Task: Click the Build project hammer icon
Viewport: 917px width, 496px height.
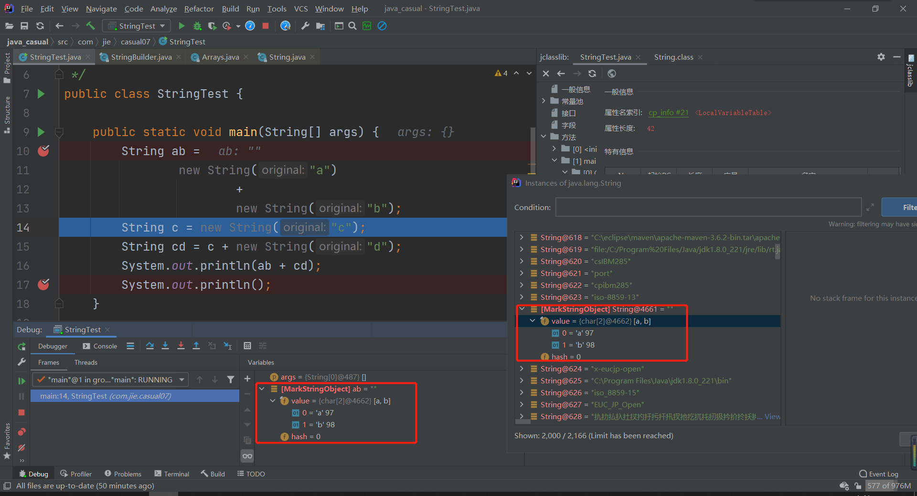Action: (x=90, y=26)
